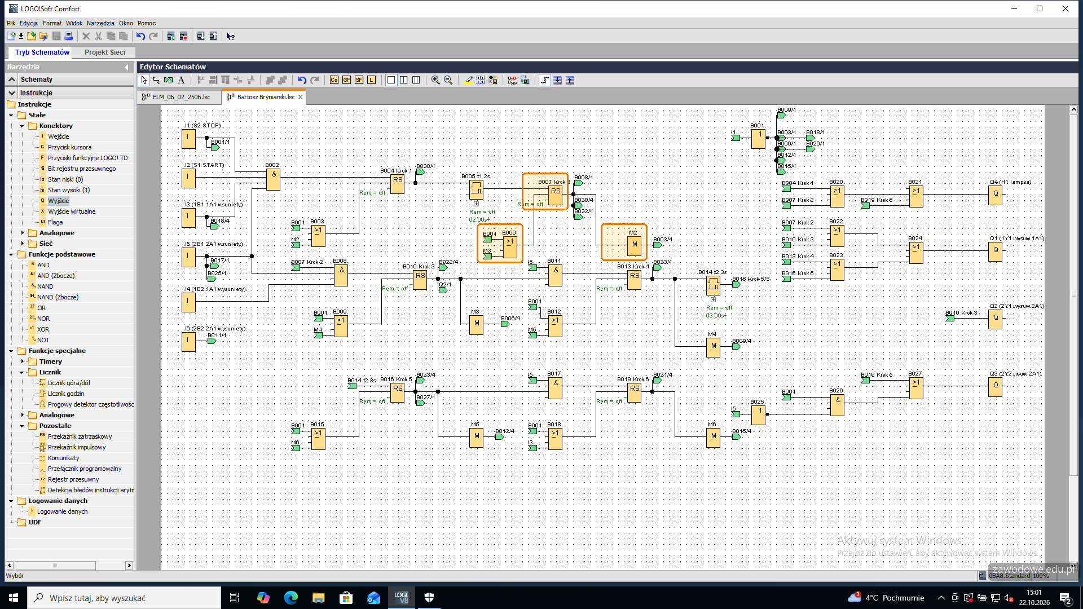Screen dimensions: 1083x609
Task: Toggle the highlight connections marker tool
Action: point(468,80)
